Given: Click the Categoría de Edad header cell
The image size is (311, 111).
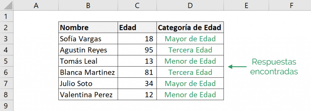Looking at the screenshot, I should 190,27.
